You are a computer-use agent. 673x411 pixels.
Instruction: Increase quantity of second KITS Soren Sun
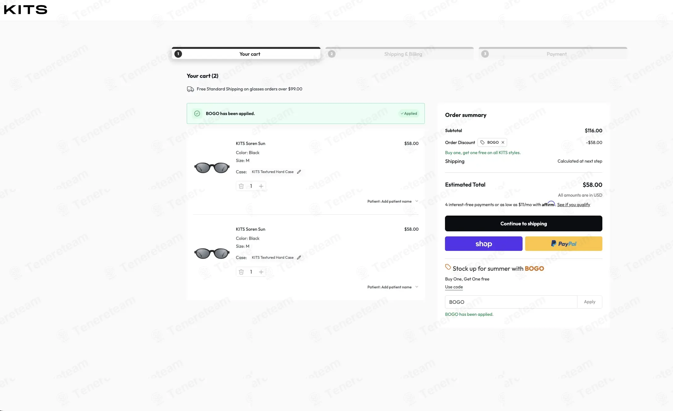click(x=261, y=272)
